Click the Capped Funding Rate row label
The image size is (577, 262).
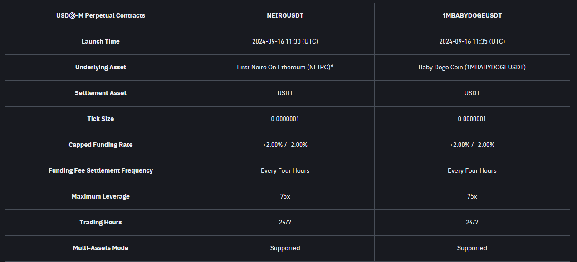[x=101, y=145]
